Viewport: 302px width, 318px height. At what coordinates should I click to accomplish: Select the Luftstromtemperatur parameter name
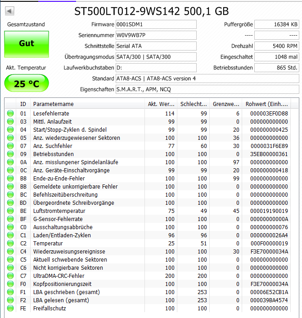(59, 211)
